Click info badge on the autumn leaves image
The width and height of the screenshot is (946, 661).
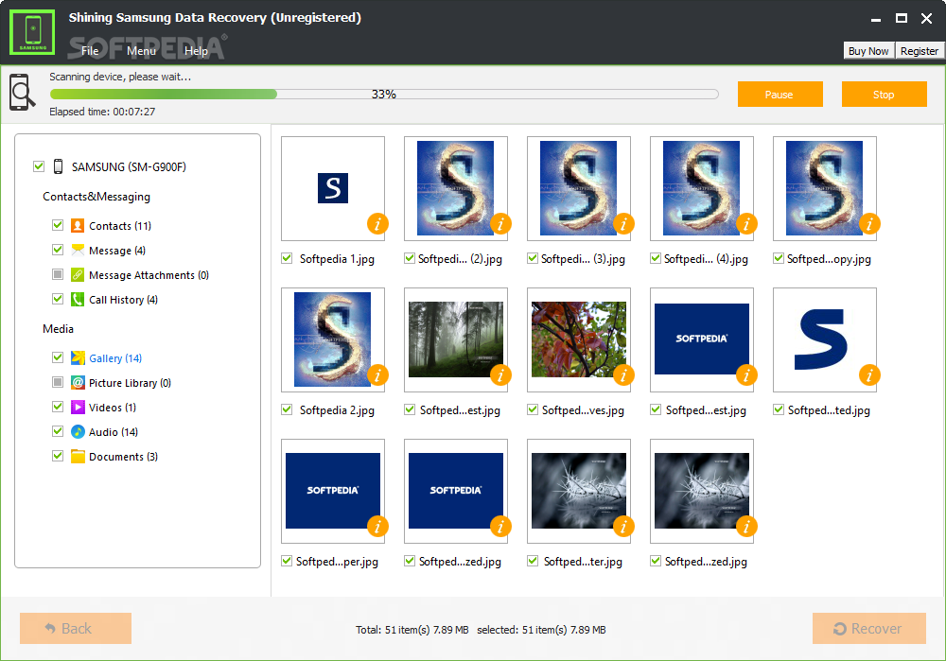click(623, 375)
